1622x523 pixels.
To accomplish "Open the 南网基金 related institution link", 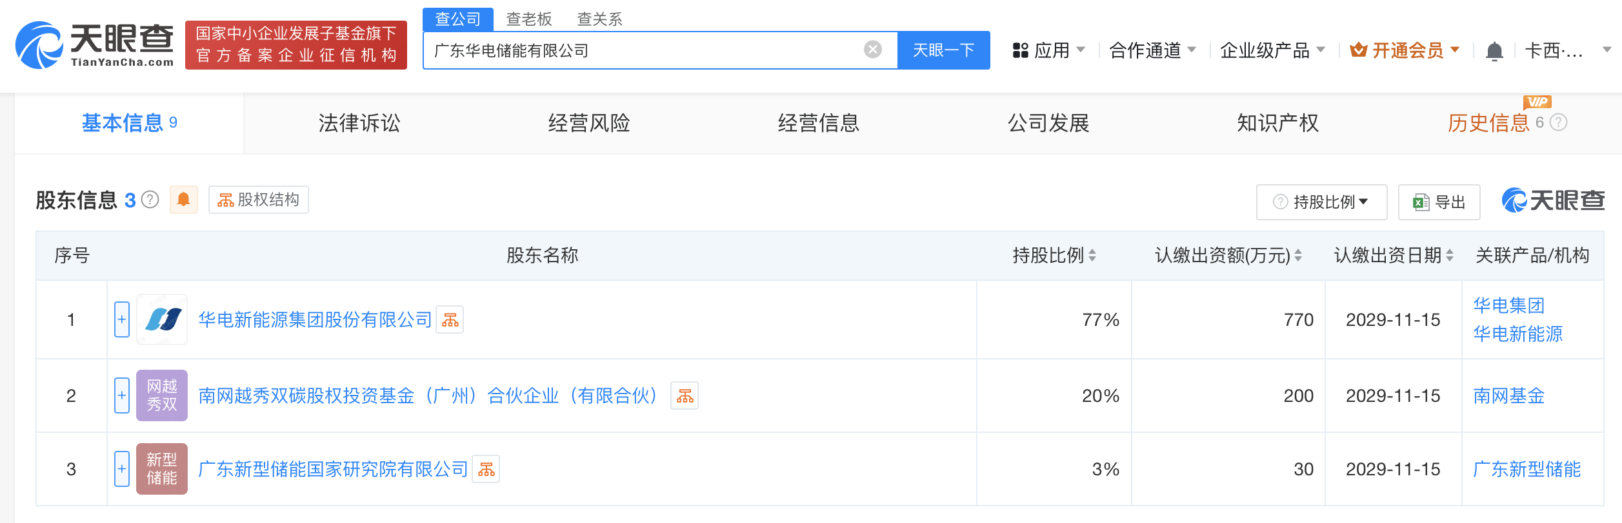I will [1508, 395].
